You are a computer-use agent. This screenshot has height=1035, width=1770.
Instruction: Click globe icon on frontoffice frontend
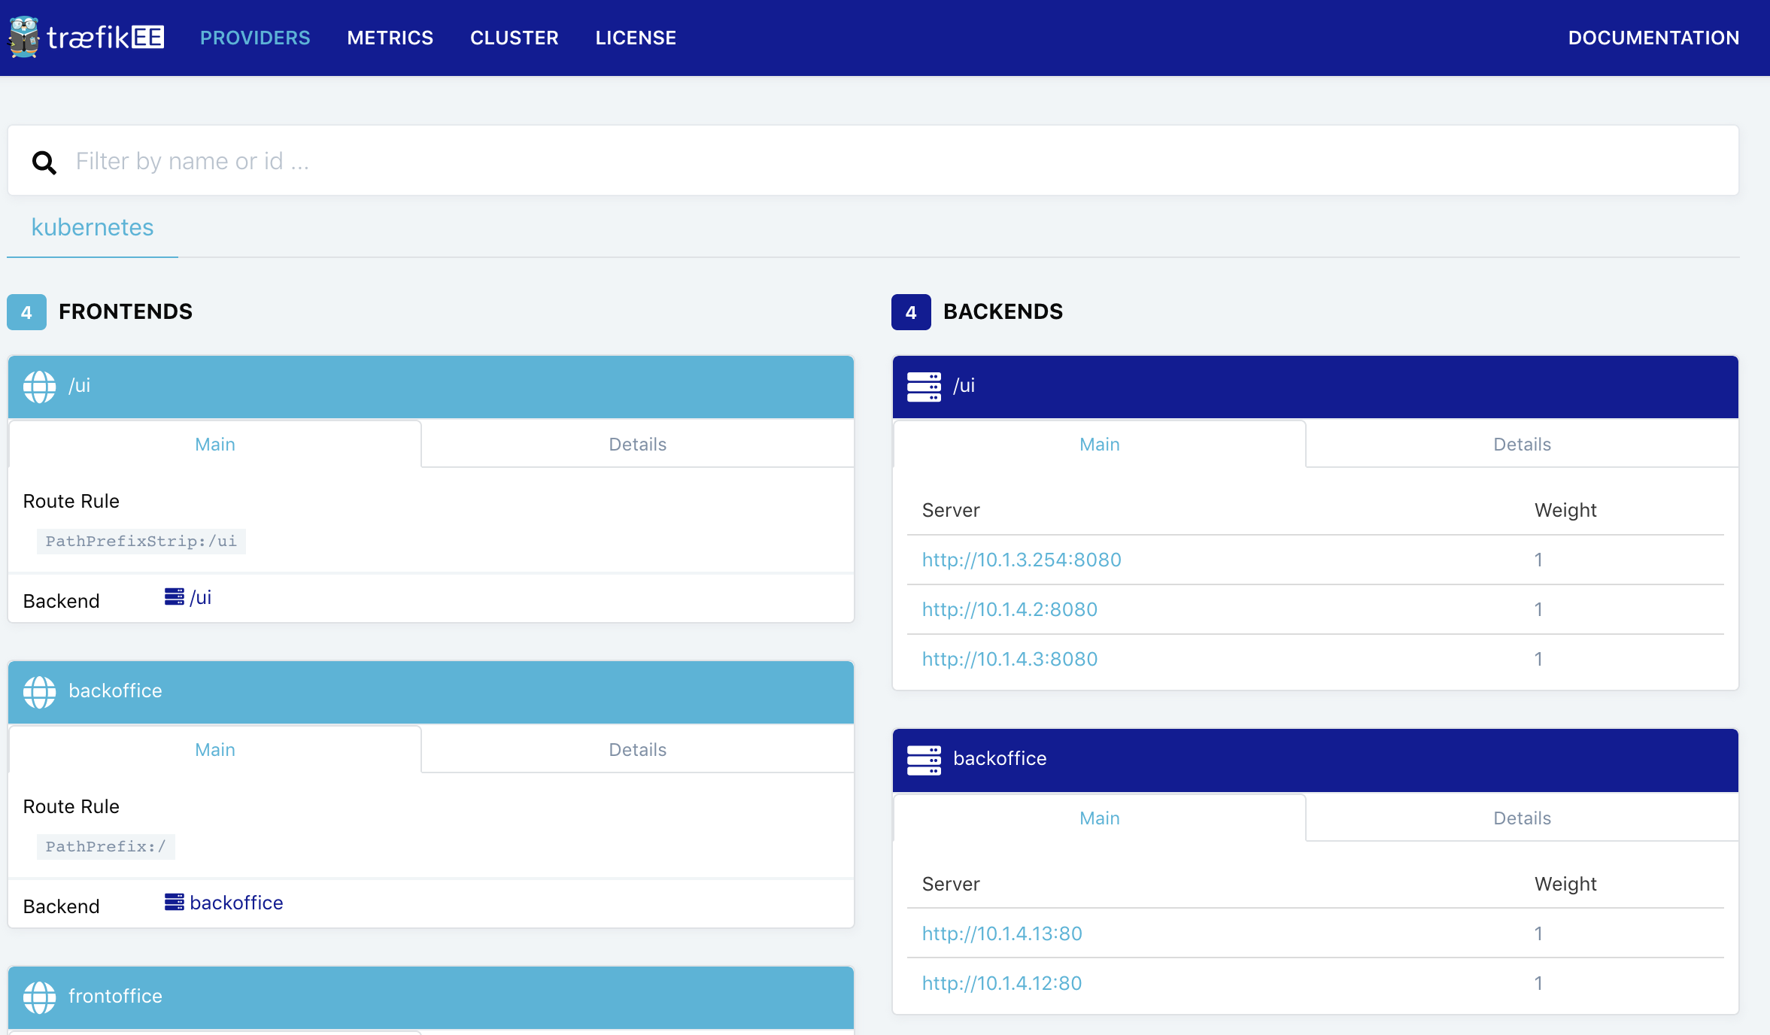coord(39,997)
